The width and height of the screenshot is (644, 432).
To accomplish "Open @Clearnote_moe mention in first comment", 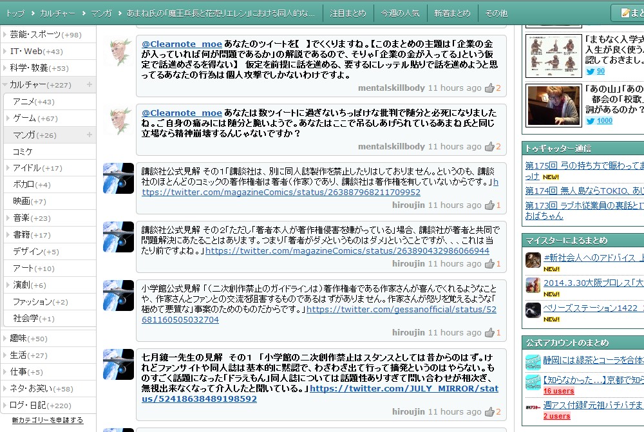I will 182,44.
